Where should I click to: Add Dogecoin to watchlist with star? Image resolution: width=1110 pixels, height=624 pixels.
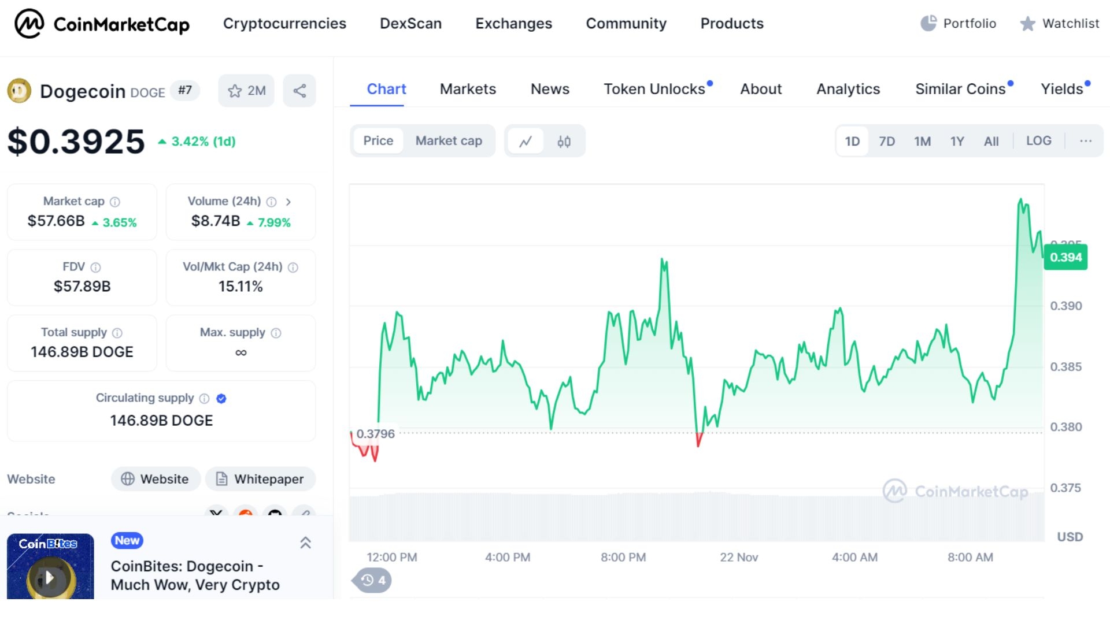click(x=235, y=90)
